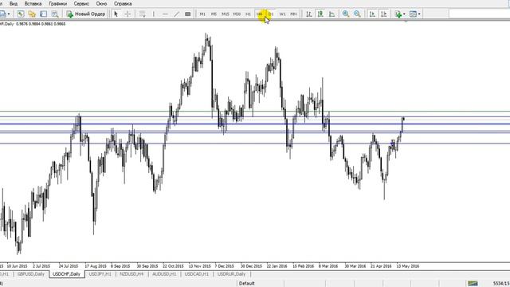This screenshot has width=510, height=287.
Task: Open the new chart icon
Action: tap(2, 14)
